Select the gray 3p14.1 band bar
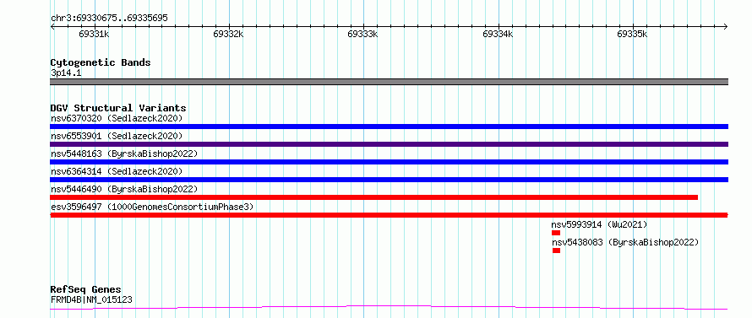This screenshot has height=318, width=752. (389, 82)
